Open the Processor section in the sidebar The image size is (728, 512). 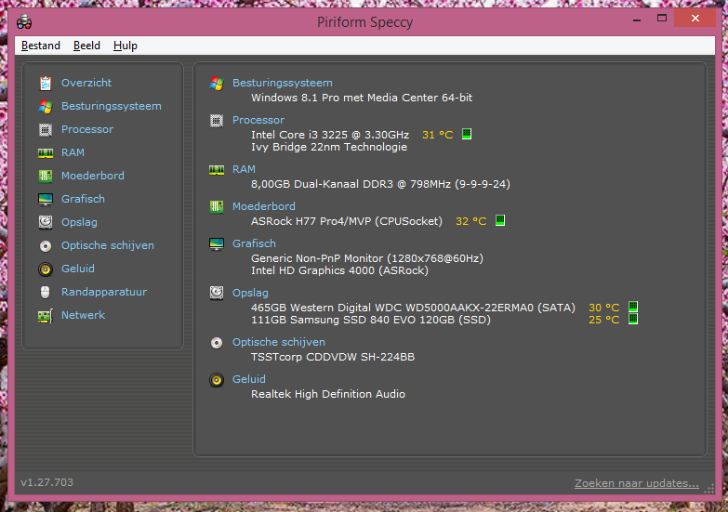pyautogui.click(x=87, y=129)
